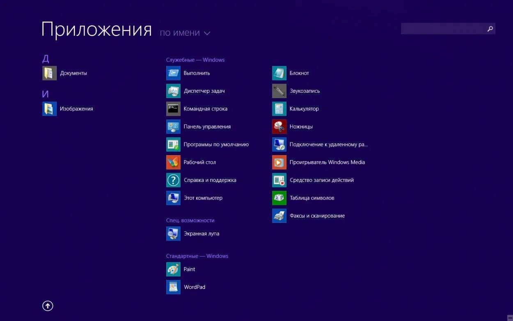Launch the WordPad icon

pyautogui.click(x=173, y=287)
